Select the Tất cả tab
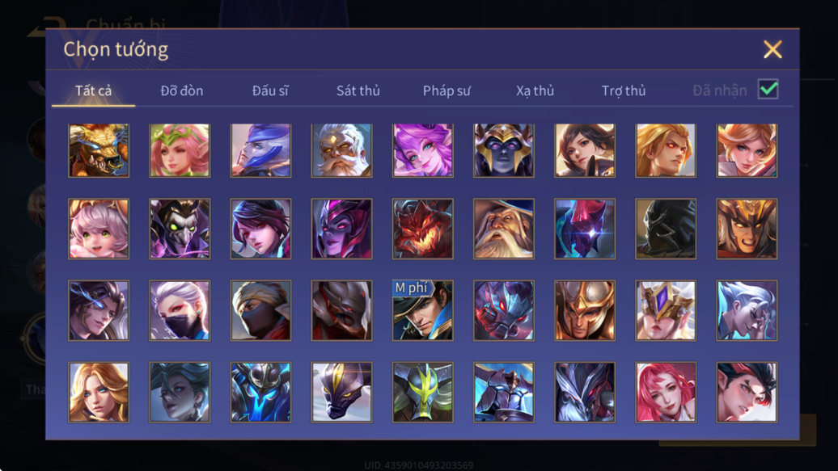The image size is (838, 471). [x=94, y=90]
